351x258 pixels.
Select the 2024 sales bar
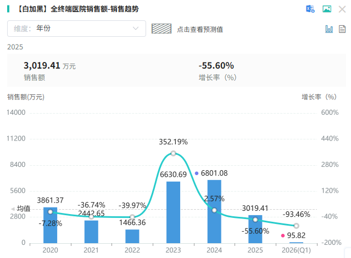[214, 211]
